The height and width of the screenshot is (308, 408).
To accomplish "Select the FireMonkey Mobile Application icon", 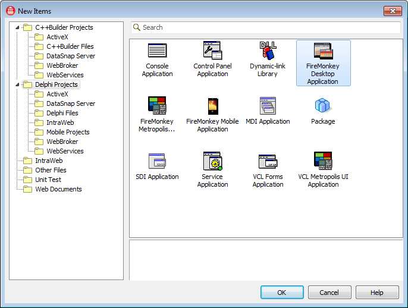I will [212, 106].
